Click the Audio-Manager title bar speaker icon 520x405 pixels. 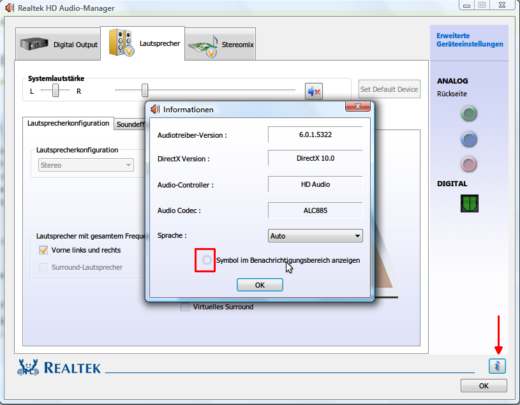pyautogui.click(x=10, y=8)
